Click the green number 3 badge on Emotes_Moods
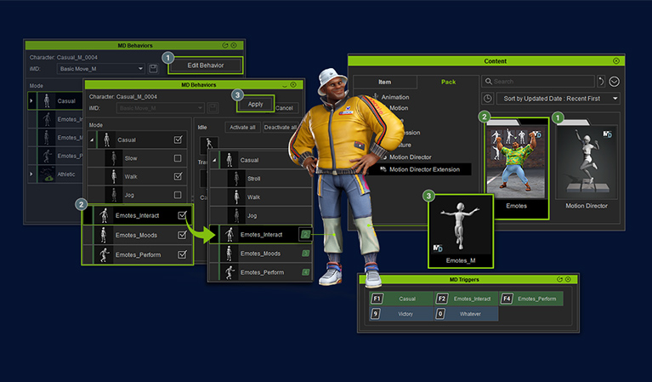 [x=306, y=254]
